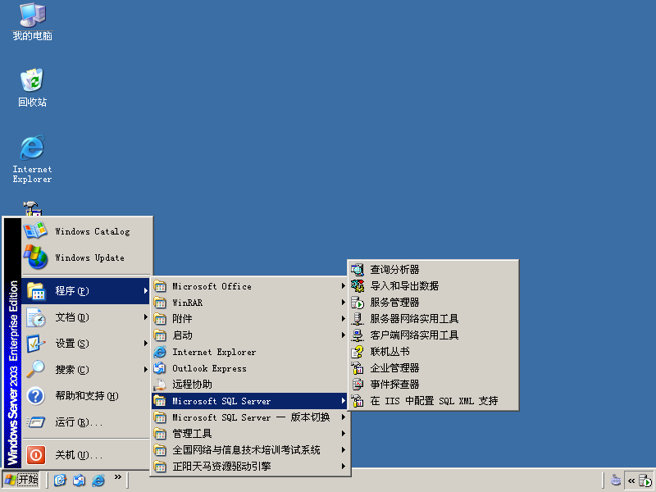This screenshot has width=656, height=492.
Task: Click the red 关机(U) power icon
Action: 36,455
